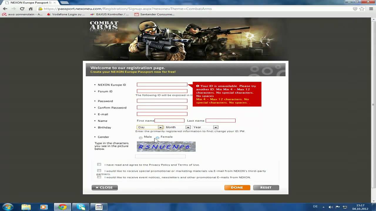Open the Windows Start menu
Image resolution: width=376 pixels, height=211 pixels.
[x=8, y=207]
